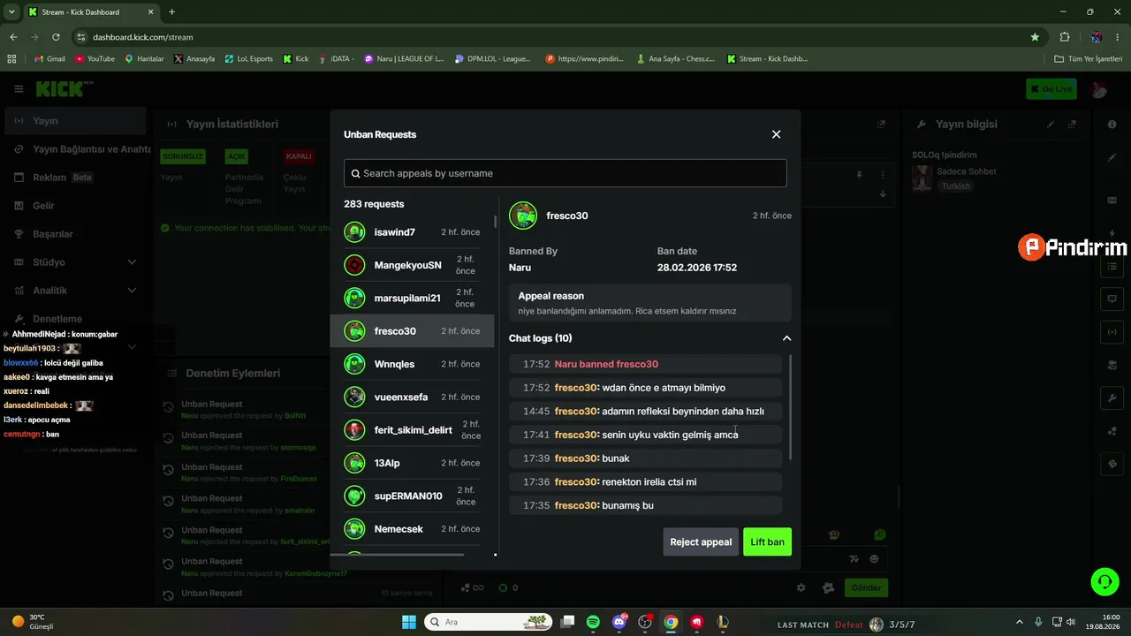Click the wrench icon in right rail
The image size is (1131, 636).
pos(1112,398)
